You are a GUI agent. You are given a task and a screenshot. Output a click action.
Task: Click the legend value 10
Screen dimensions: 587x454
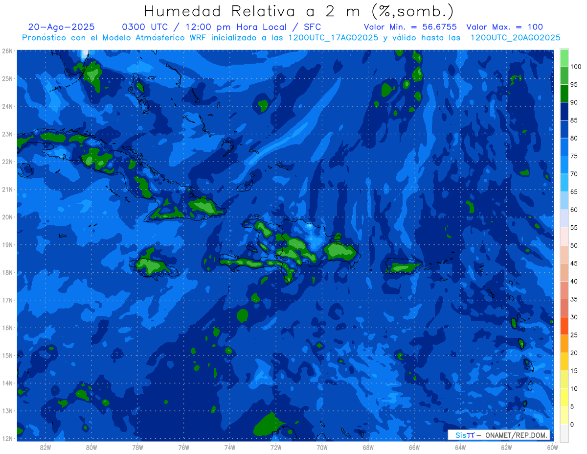click(574, 388)
